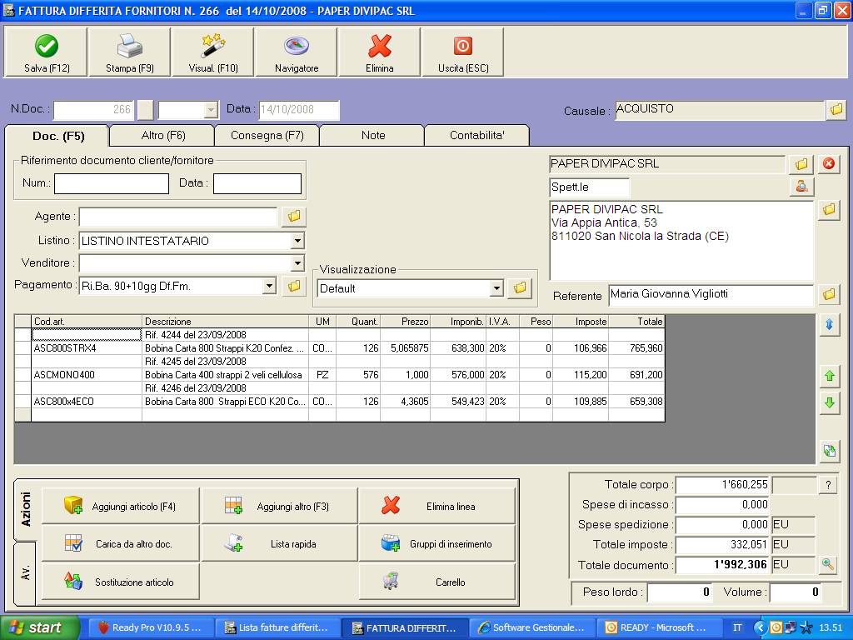This screenshot has width=853, height=640.
Task: Click the small button after N.Doc. 266
Action: pyautogui.click(x=145, y=110)
